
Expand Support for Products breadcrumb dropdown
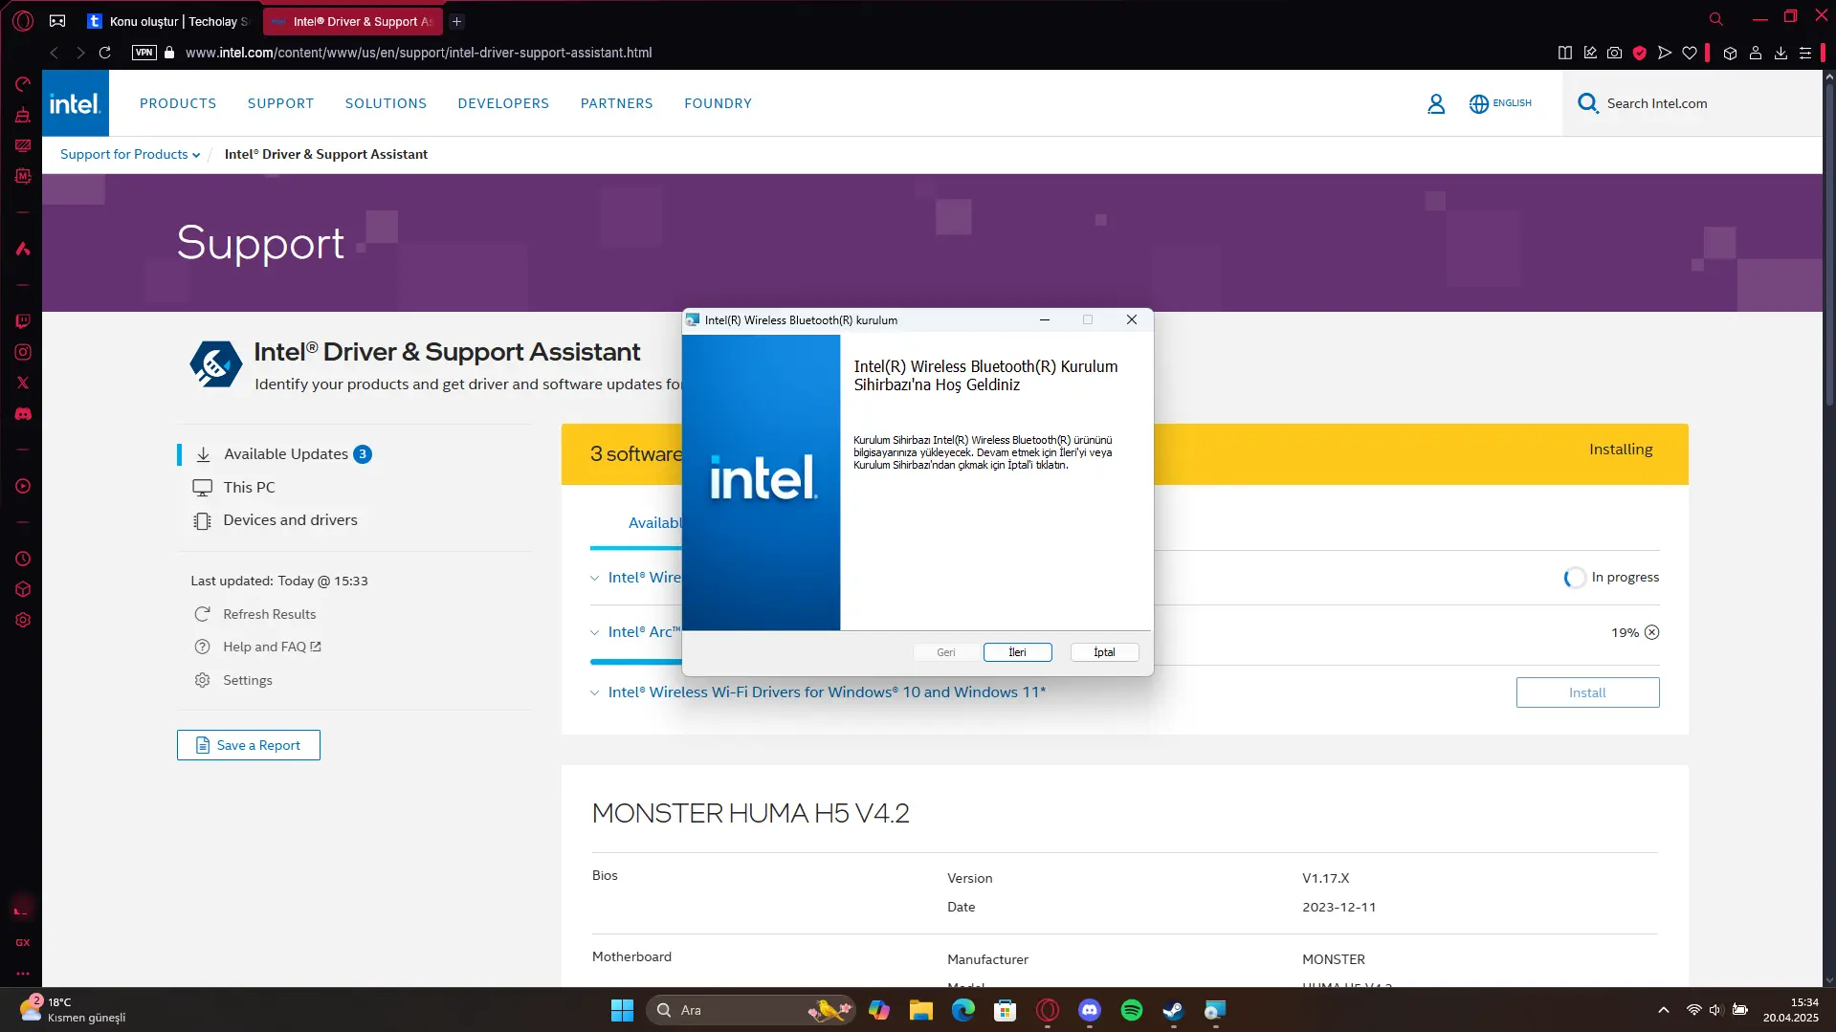[x=130, y=154]
